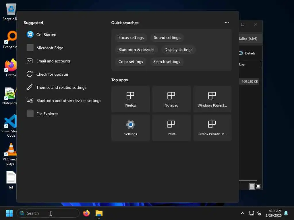Click the taskbar Search input field
This screenshot has height=220, width=294.
[48, 213]
